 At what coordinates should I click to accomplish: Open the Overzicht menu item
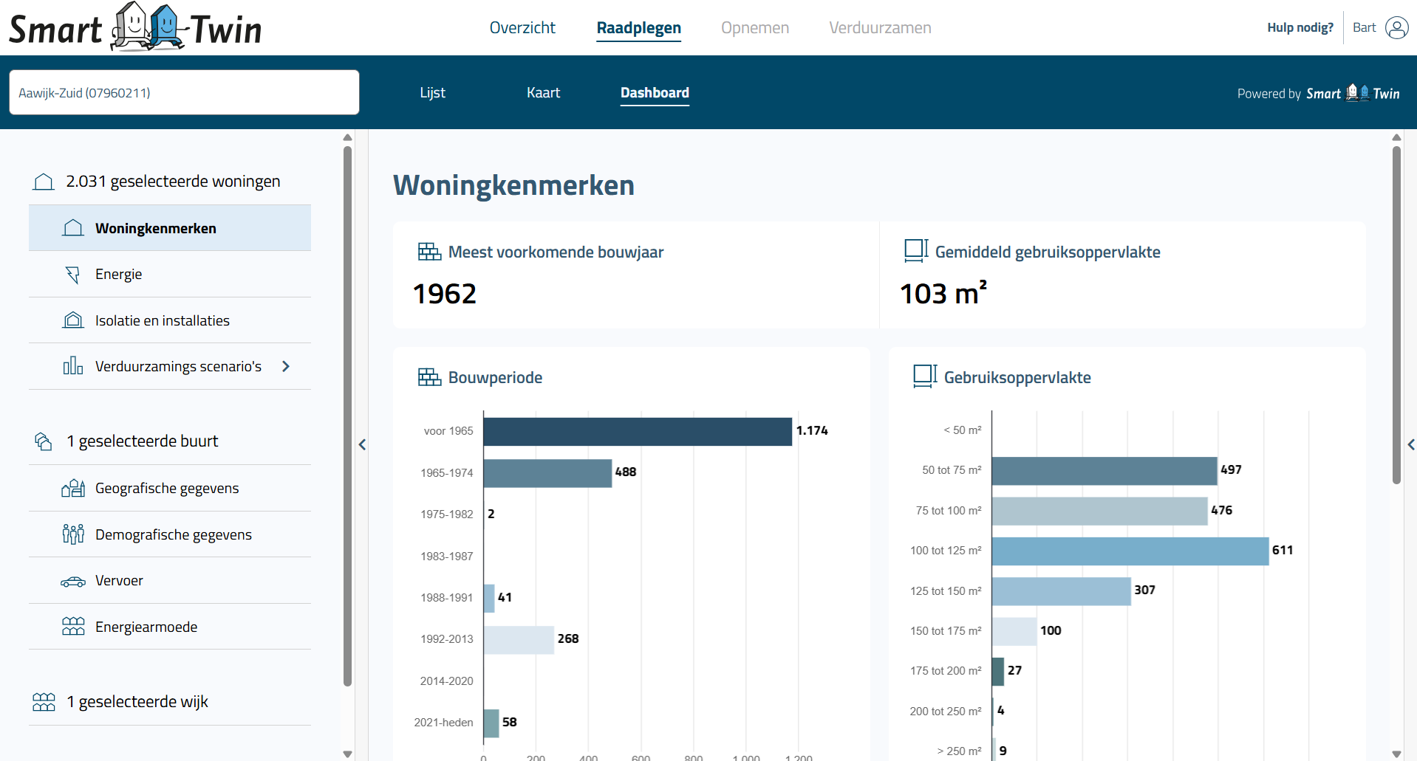click(x=522, y=28)
